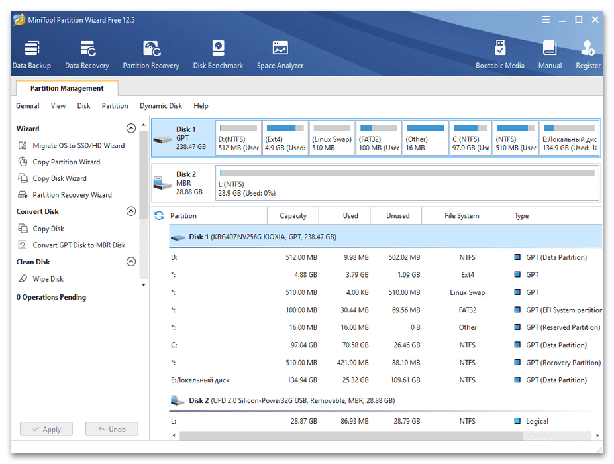Viewport: 614px width, 464px height.
Task: Click Migrate OS to SSD/HD Wizard
Action: [78, 146]
